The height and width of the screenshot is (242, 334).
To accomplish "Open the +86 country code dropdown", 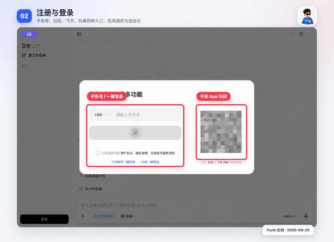I will click(x=101, y=115).
